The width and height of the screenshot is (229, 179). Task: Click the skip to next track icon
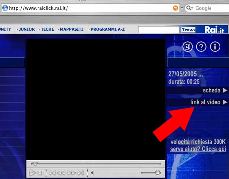[81, 173]
